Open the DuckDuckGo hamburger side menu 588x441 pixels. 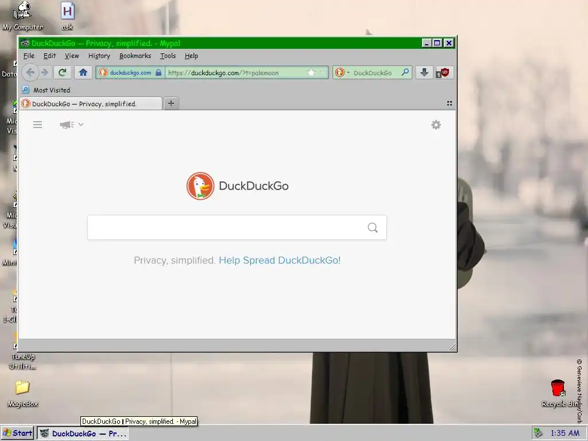point(37,125)
